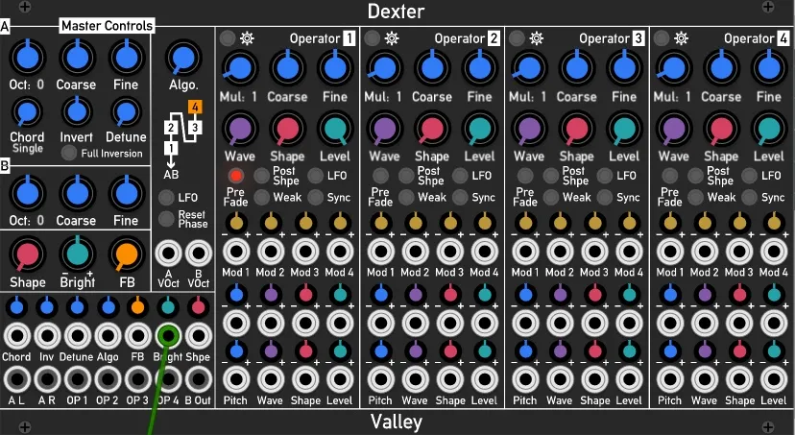Click Operator 1 Mod 1 gold attenuator knob
Screen dimensions: 795x435
[x=236, y=222]
